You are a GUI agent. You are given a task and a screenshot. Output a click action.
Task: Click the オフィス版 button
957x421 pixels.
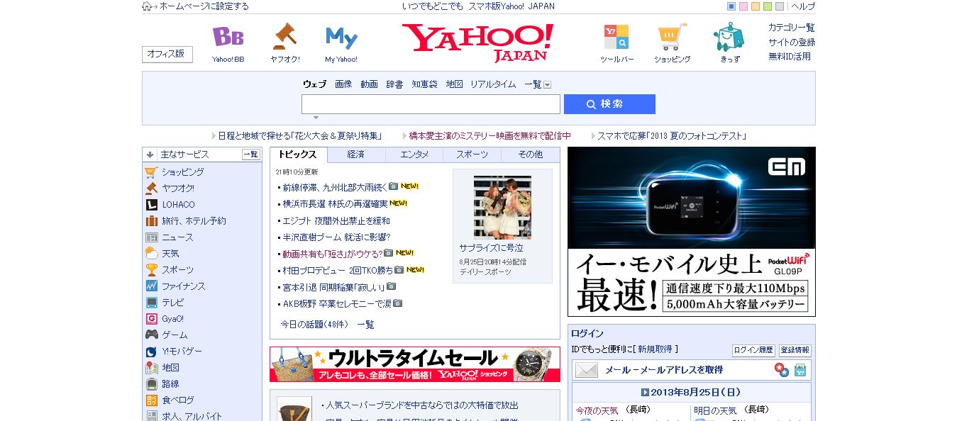click(167, 55)
